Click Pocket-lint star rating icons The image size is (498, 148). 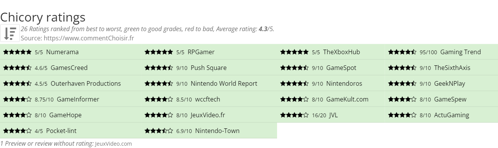pos(17,131)
